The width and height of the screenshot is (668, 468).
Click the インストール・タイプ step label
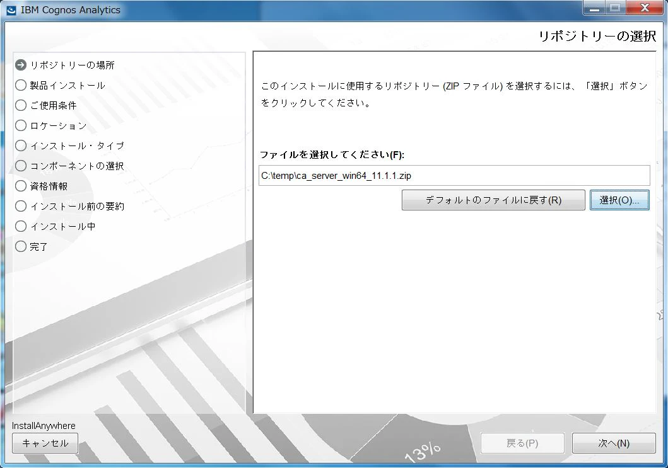[77, 146]
